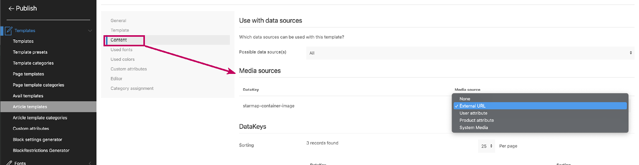639x165 pixels.
Task: Collapse the Templates section chevron
Action: pos(90,31)
